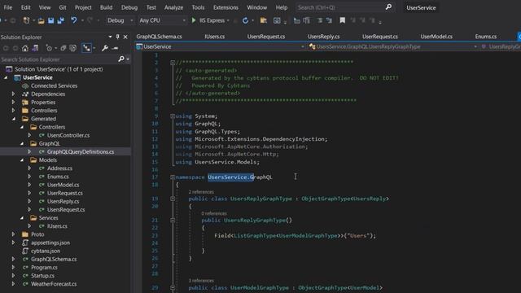Open Solution Explorer window options dropdown

[x=110, y=37]
